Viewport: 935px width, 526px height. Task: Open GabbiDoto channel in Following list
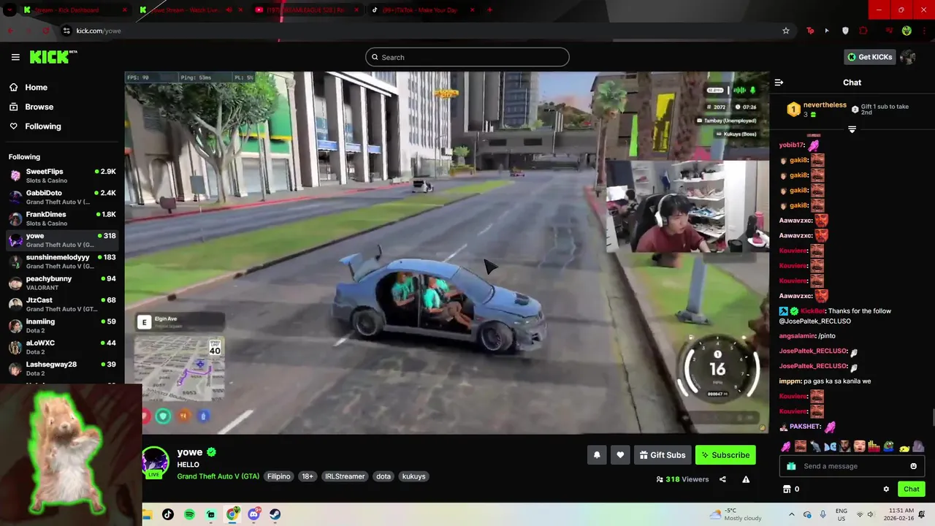[x=62, y=197]
